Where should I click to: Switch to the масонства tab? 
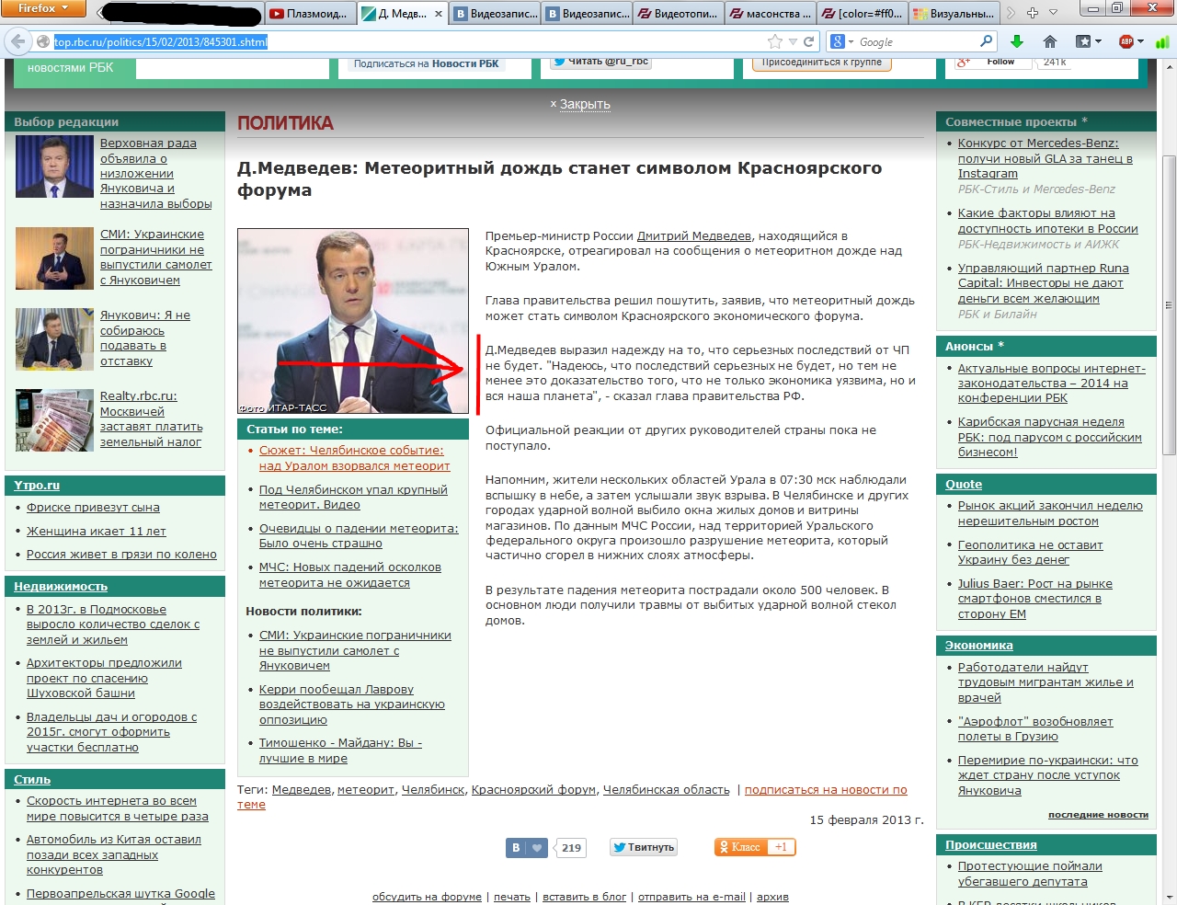tap(770, 14)
